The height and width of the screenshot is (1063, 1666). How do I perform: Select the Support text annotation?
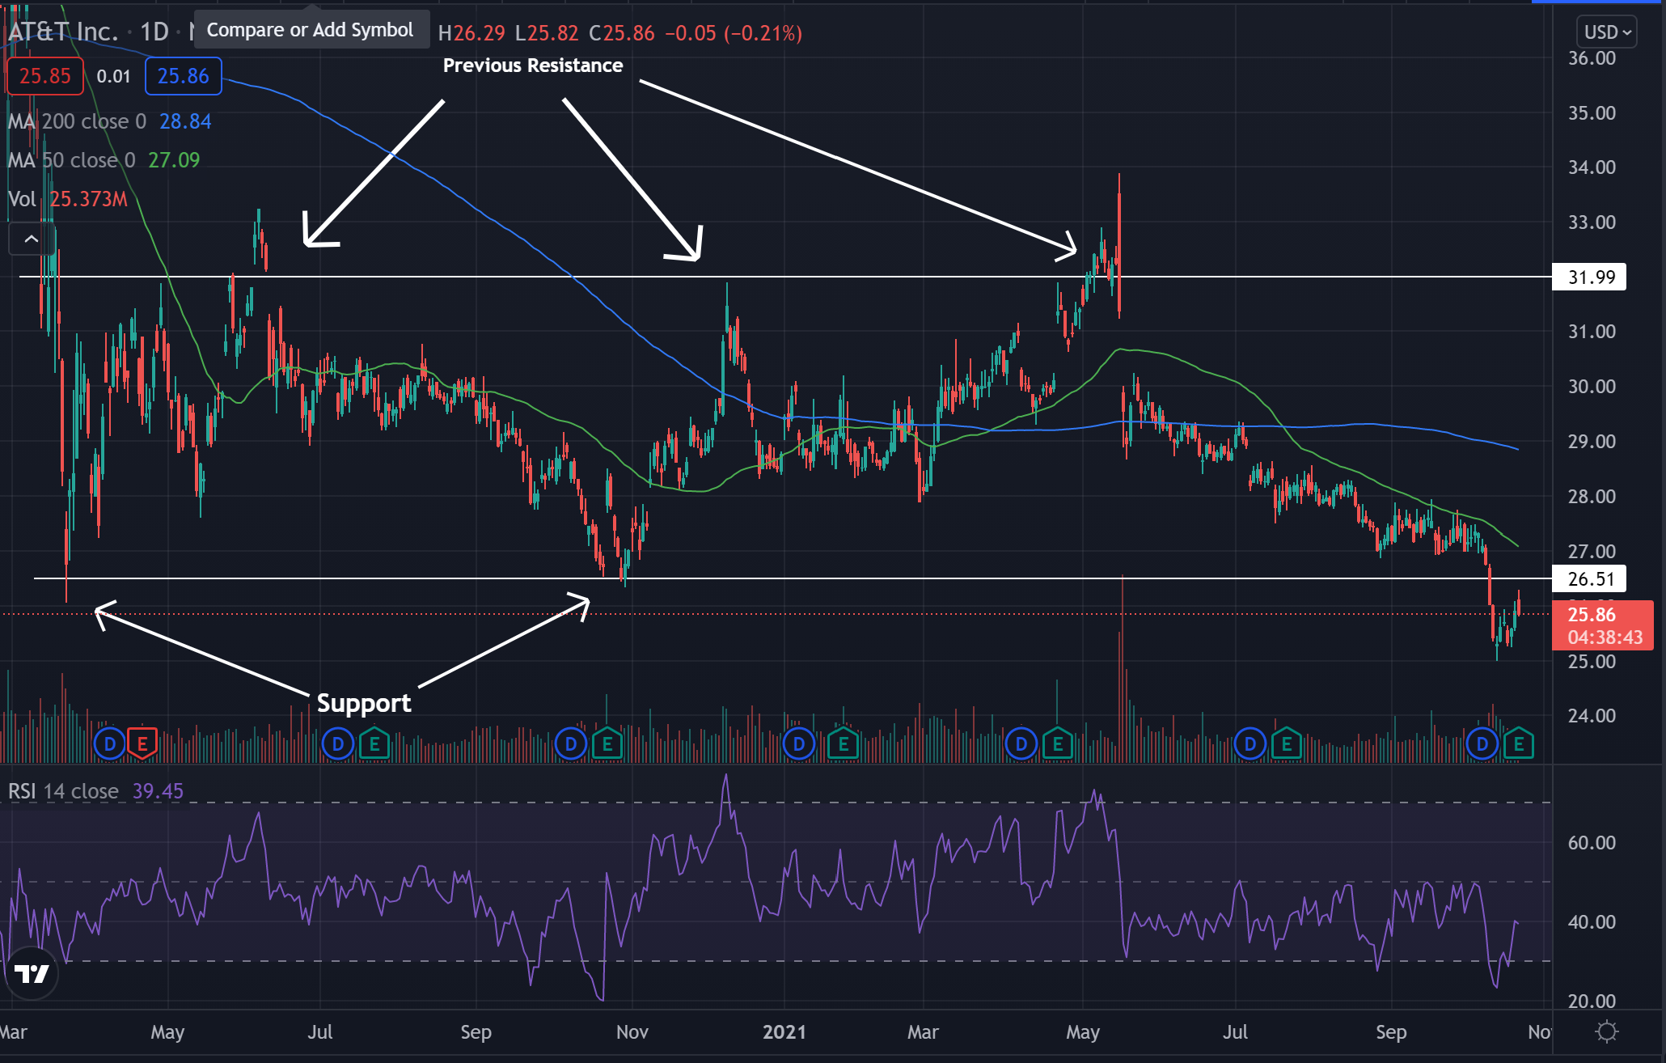tap(364, 703)
